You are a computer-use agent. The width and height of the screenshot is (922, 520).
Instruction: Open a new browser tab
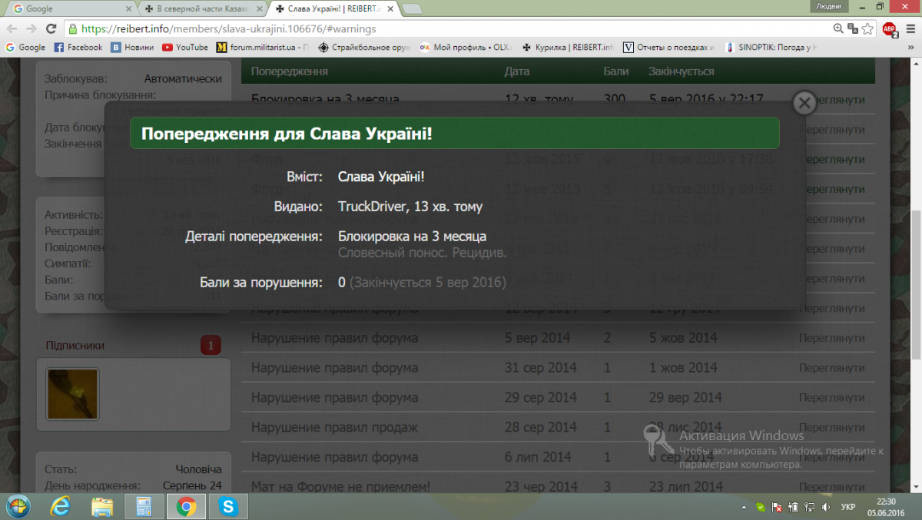coord(411,9)
